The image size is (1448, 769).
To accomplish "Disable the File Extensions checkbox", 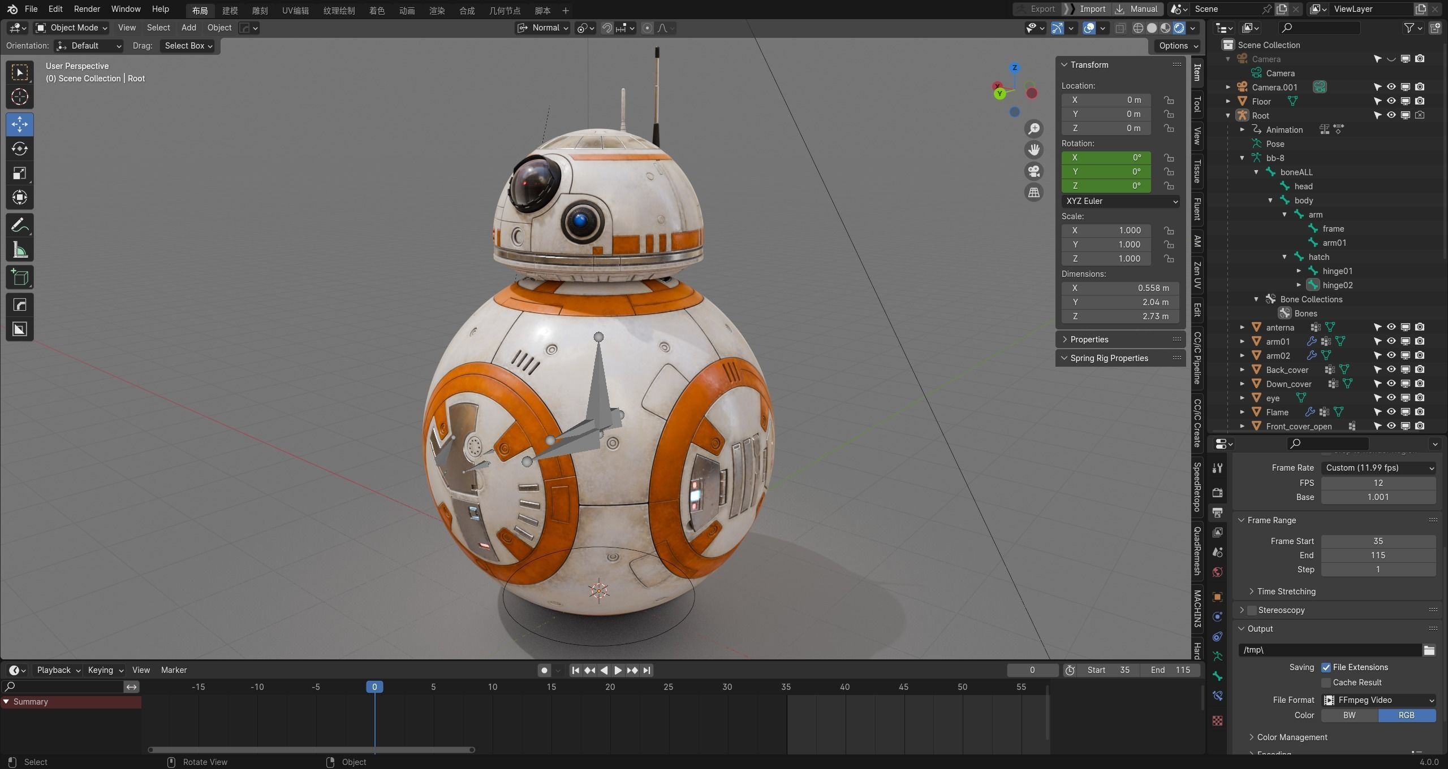I will [1326, 667].
